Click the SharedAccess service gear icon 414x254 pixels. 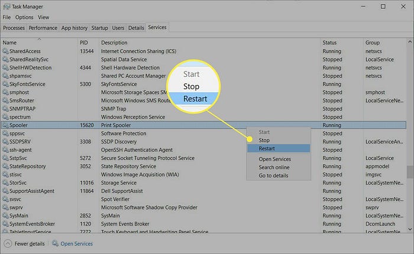[5, 51]
